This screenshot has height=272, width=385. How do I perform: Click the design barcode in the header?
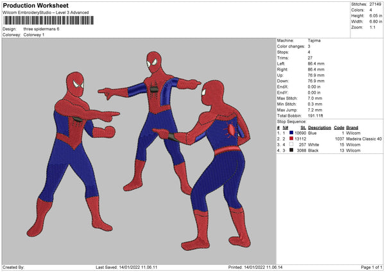pos(49,21)
